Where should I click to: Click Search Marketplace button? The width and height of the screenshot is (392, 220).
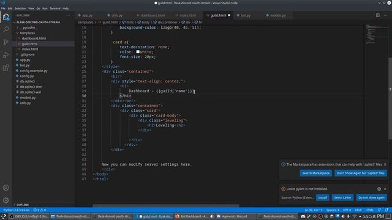[x=316, y=173]
